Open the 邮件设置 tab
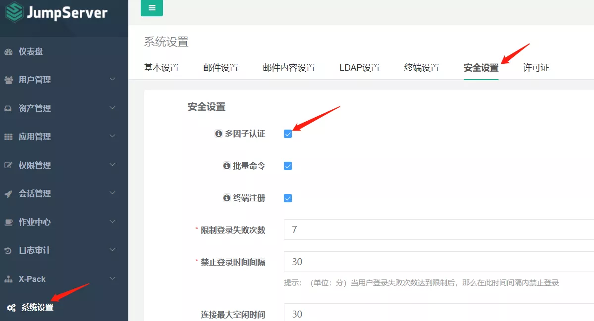 pyautogui.click(x=220, y=68)
